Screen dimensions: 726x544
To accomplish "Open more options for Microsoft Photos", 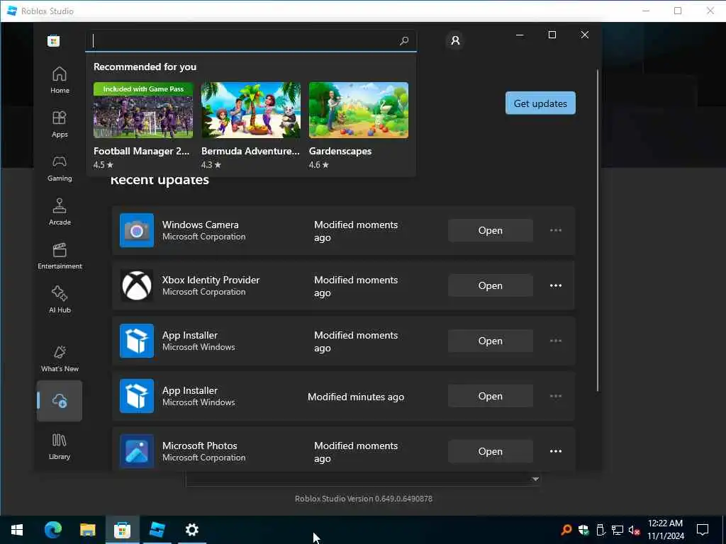I will (x=556, y=451).
